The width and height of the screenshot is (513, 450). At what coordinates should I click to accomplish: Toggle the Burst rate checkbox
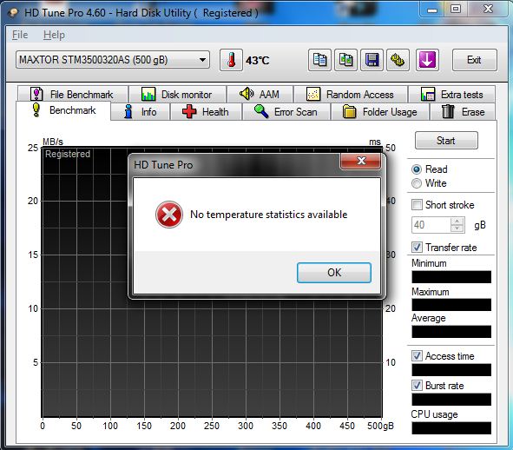[x=417, y=385]
